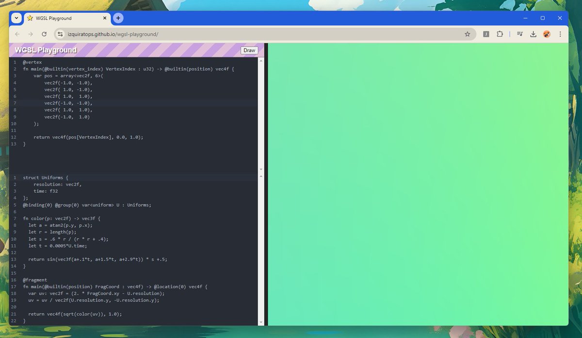Open the tab search dropdown arrow
The image size is (582, 338).
16,18
